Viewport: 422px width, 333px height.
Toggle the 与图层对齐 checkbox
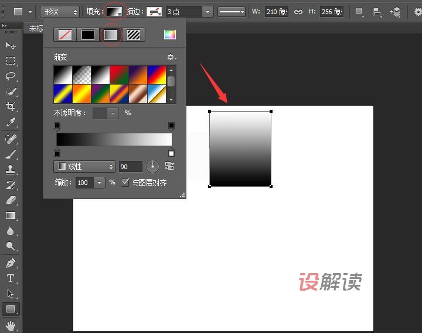[x=125, y=183]
